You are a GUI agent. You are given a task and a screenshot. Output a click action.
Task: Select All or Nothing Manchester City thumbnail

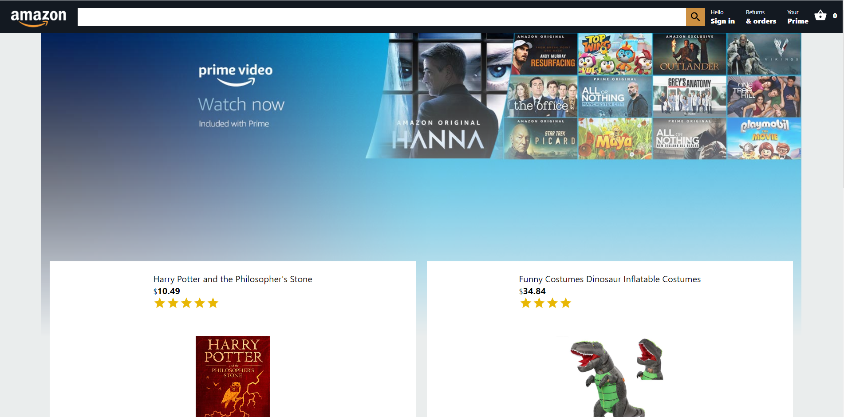615,96
